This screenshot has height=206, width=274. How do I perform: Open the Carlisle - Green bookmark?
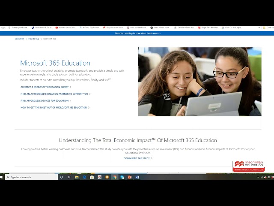(185, 27)
